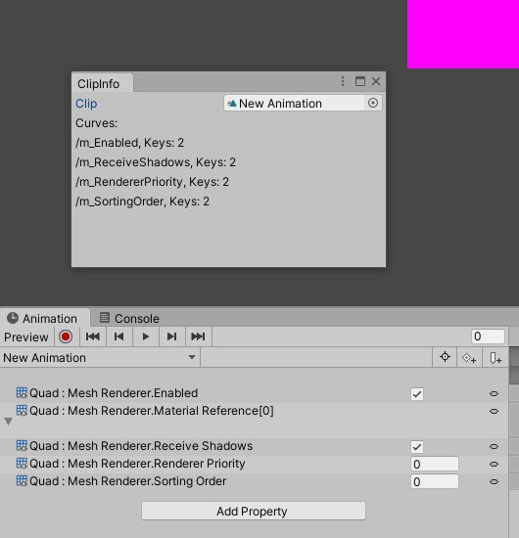Screen dimensions: 519x538
Task: Collapse the Material Reference disclosure triangle
Action: coord(9,422)
